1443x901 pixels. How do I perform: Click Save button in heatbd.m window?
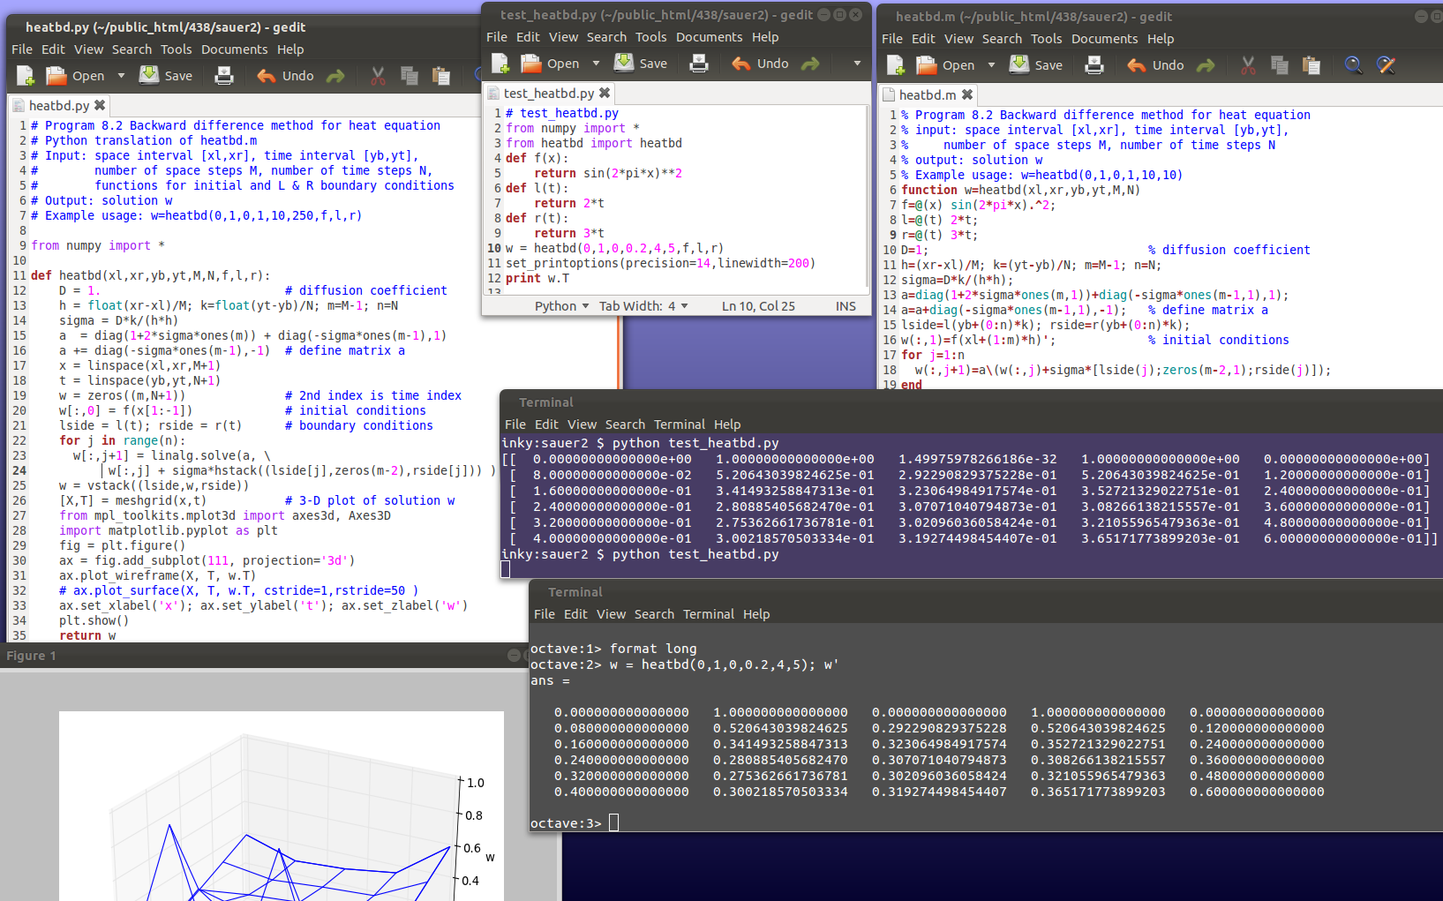(x=1036, y=65)
